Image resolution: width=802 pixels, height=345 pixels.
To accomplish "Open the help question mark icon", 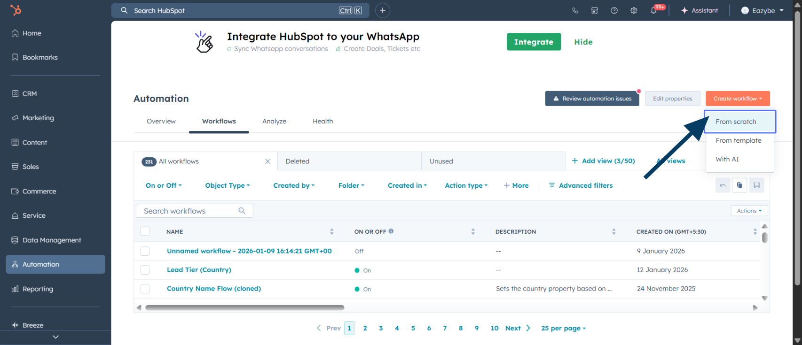I will coord(614,10).
